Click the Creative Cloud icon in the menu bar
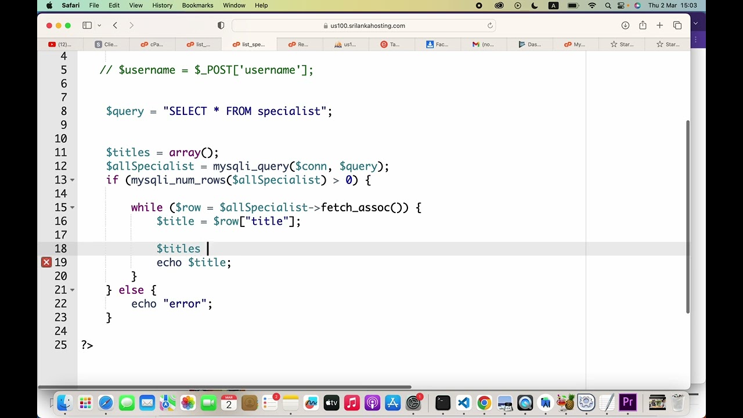 [499, 5]
